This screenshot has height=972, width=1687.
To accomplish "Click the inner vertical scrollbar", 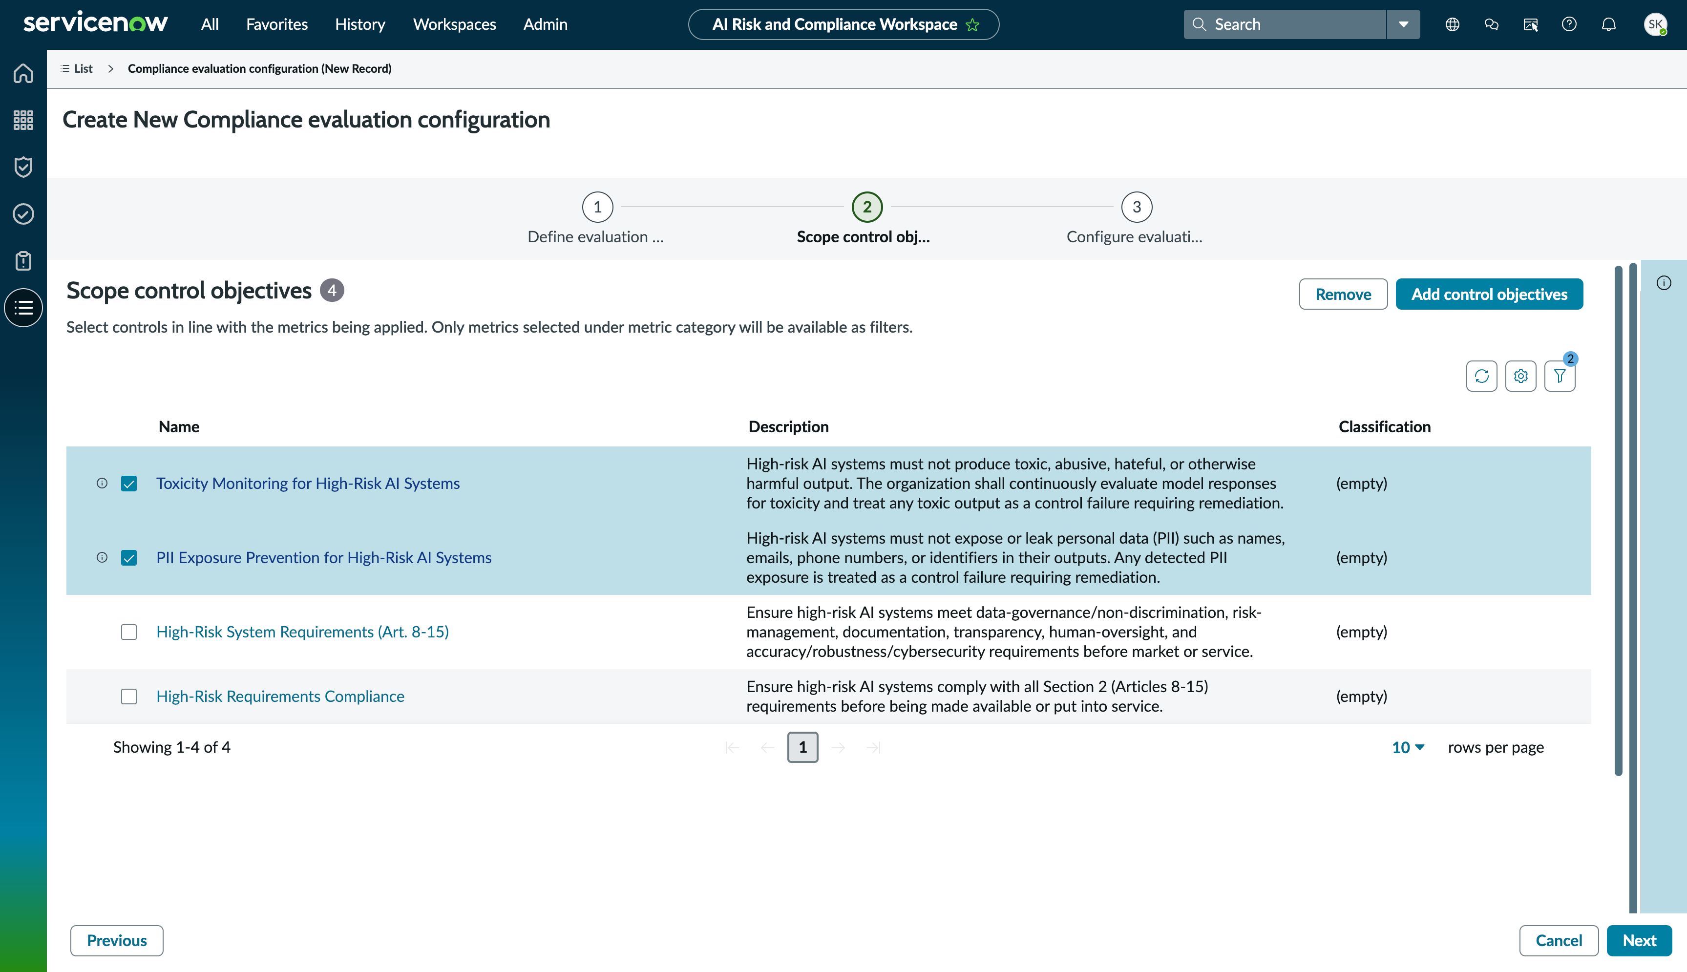I will (x=1618, y=521).
